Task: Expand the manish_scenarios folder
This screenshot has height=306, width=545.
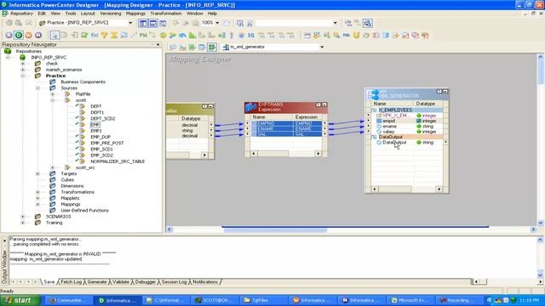Action: 23,70
